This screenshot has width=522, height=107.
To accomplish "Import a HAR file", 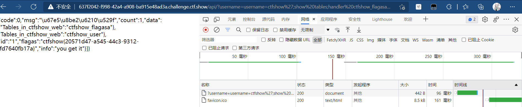I will 348,30.
